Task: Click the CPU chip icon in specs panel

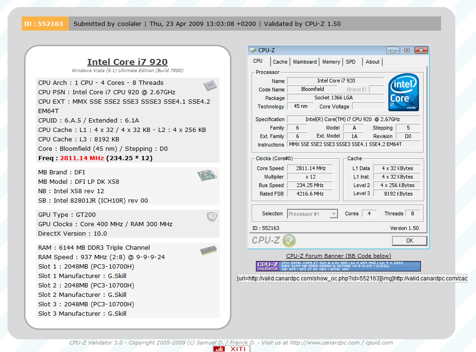Action: [210, 85]
